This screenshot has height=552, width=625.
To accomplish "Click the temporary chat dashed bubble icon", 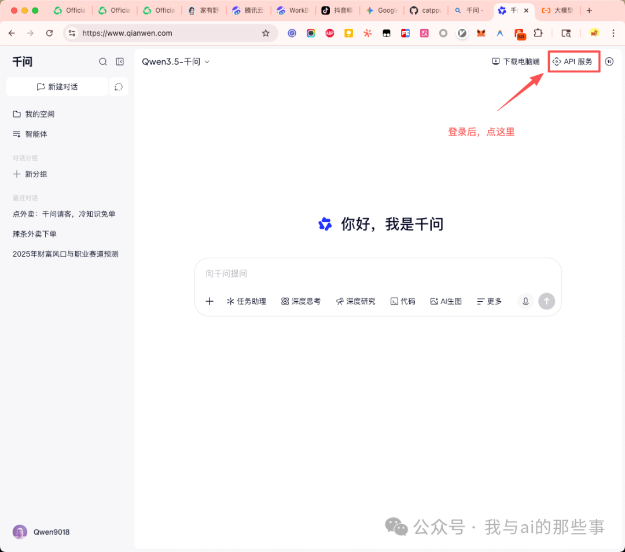I will click(119, 87).
